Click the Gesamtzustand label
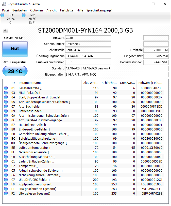Image resolution: width=171 pixels, height=206 pixels. click(x=15, y=38)
